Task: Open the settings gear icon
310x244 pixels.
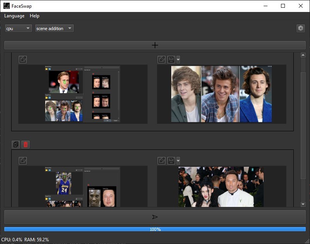Action: pyautogui.click(x=300, y=28)
